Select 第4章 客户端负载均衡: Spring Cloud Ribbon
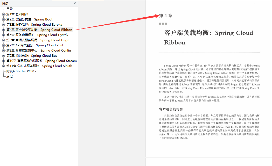This screenshot has width=272, height=166. [x=39, y=30]
